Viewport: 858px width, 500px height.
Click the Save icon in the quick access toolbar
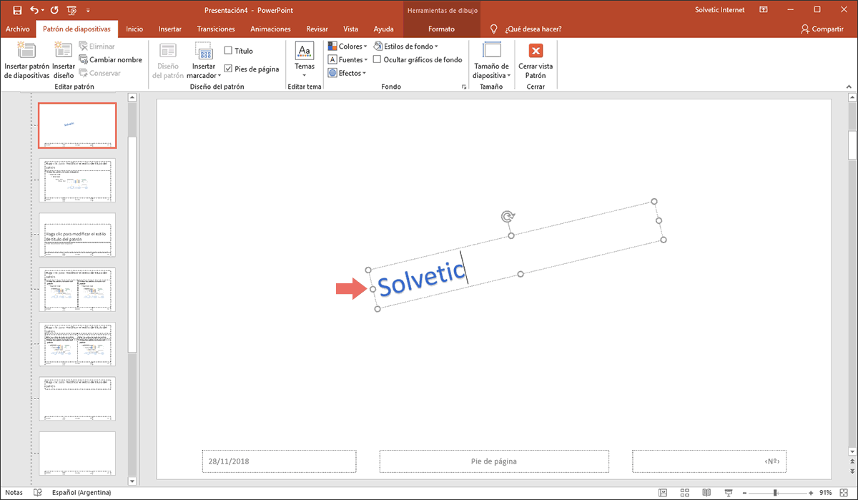[17, 10]
